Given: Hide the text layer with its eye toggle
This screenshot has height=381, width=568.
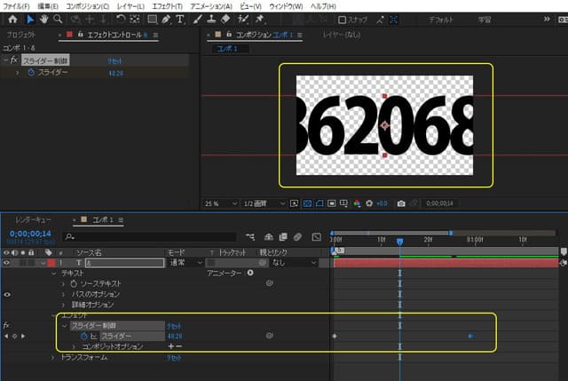Looking at the screenshot, I should point(6,263).
